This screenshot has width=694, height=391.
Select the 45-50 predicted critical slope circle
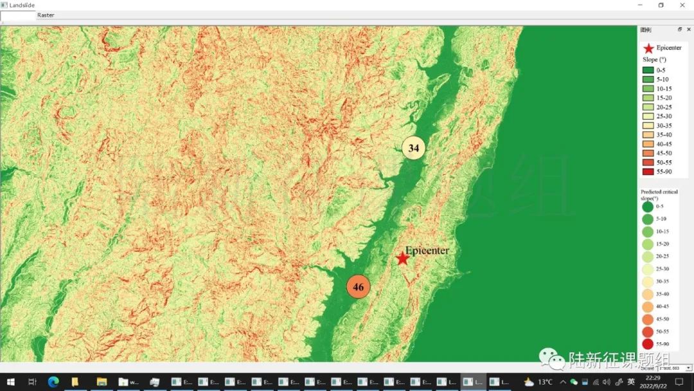[x=647, y=319]
